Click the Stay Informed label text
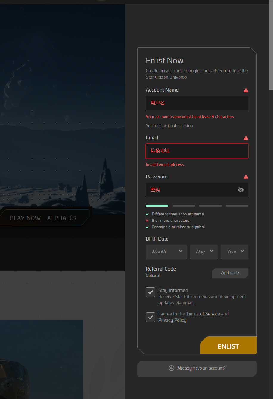273x399 pixels. [x=173, y=290]
